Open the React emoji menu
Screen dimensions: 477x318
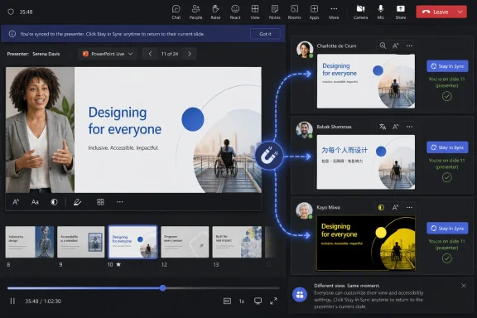[x=235, y=12]
